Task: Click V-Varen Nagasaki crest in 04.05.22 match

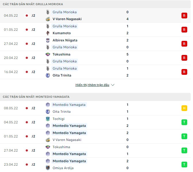Action: point(48,19)
